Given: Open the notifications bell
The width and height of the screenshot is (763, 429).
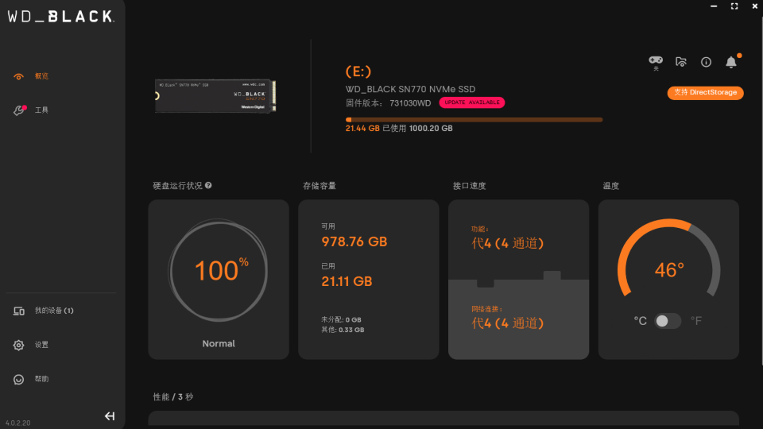Looking at the screenshot, I should pos(731,62).
